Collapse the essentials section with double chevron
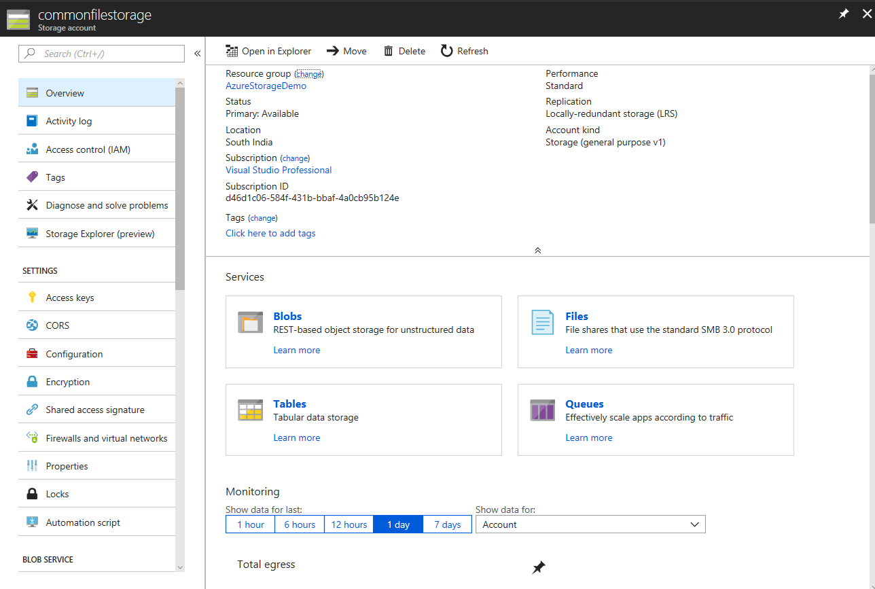This screenshot has width=875, height=589. click(x=537, y=250)
